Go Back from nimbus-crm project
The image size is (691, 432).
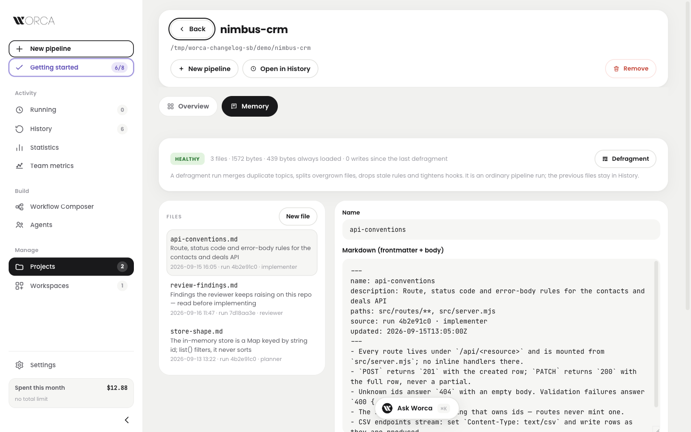[192, 29]
